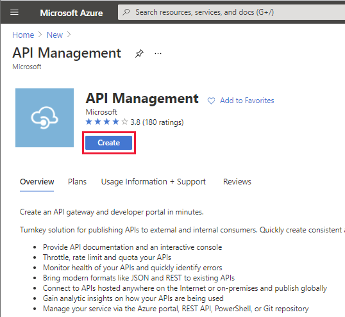This screenshot has height=317, width=345.
Task: Pin API Management to dashboard
Action: 139,53
